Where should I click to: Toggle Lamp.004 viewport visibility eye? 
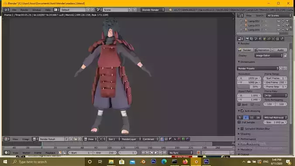coord(278,30)
